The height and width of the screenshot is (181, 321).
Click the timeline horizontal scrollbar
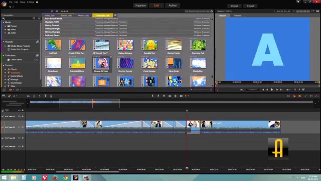88,172
